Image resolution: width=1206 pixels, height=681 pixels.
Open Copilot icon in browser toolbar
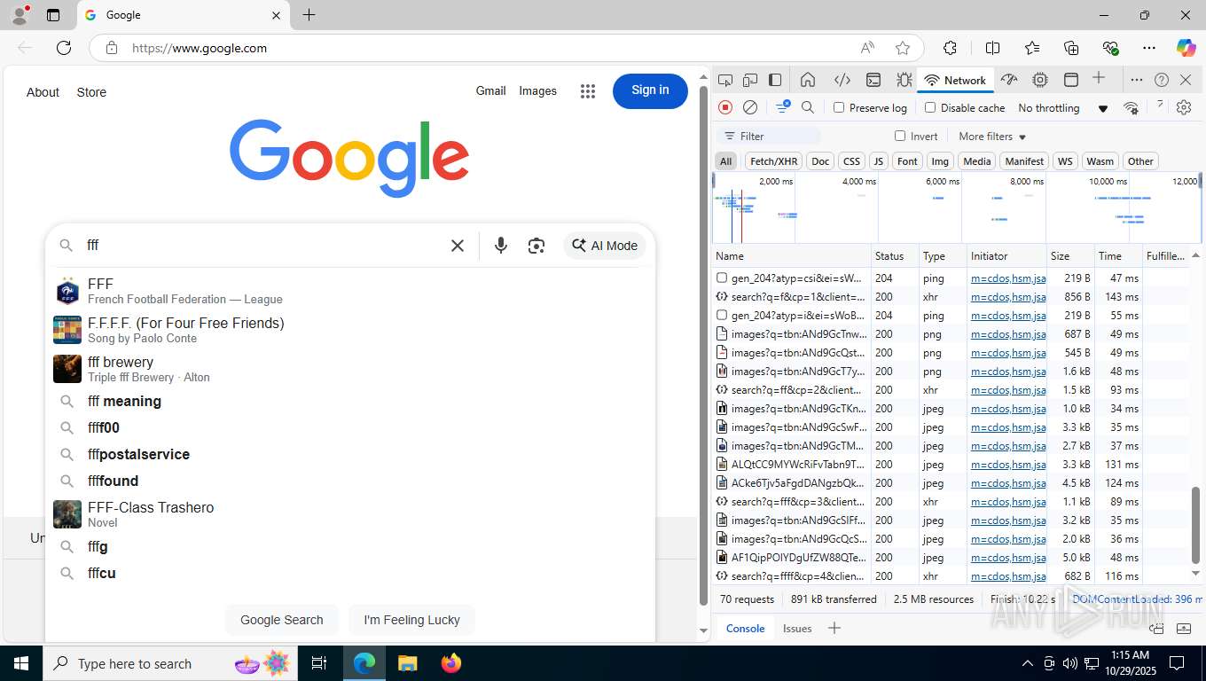tap(1186, 48)
